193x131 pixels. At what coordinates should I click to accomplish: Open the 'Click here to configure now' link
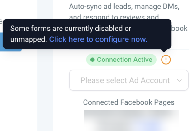tap(98, 39)
